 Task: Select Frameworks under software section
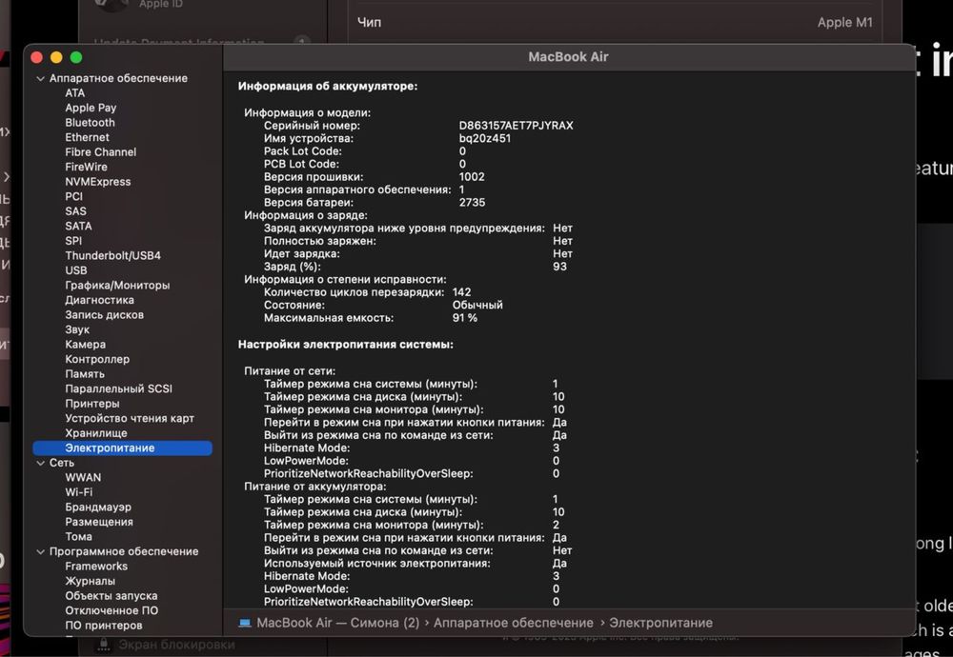coord(96,567)
